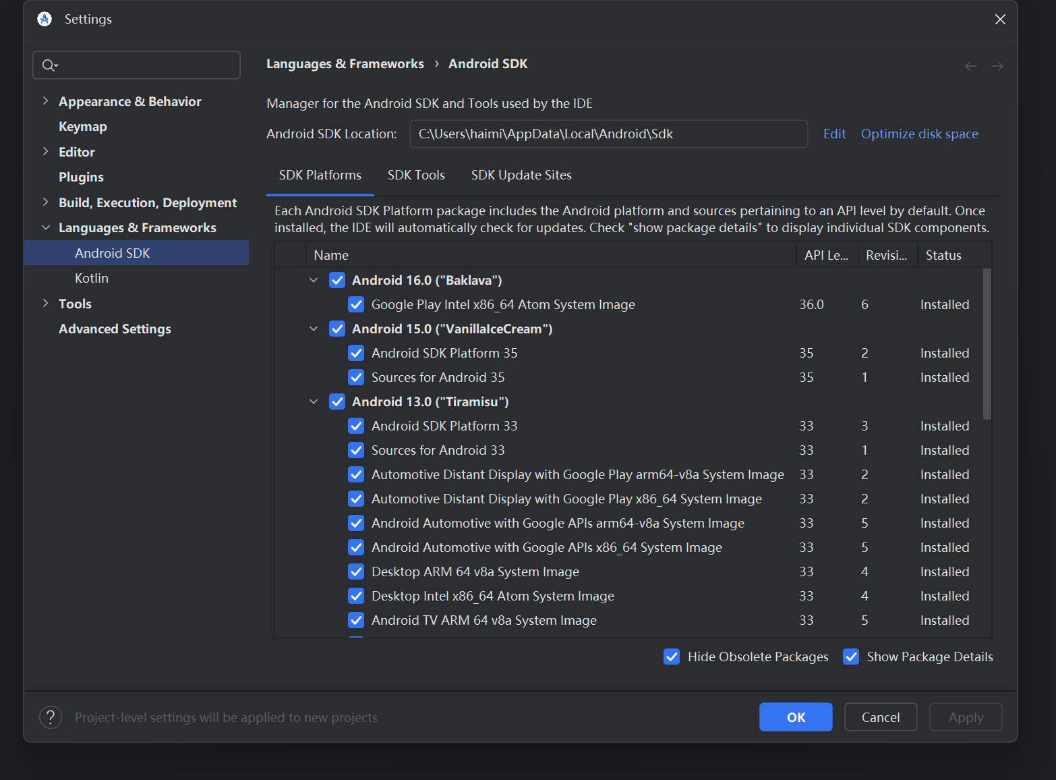Switch to the SDK Tools tab
Viewport: 1056px width, 780px height.
click(416, 175)
